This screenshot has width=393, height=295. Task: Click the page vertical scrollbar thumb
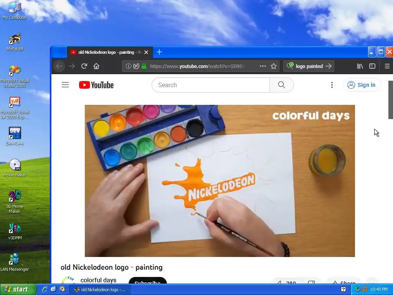pos(390,100)
